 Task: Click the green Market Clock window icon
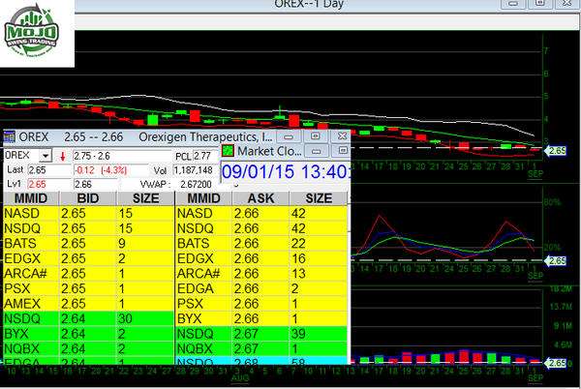(228, 150)
